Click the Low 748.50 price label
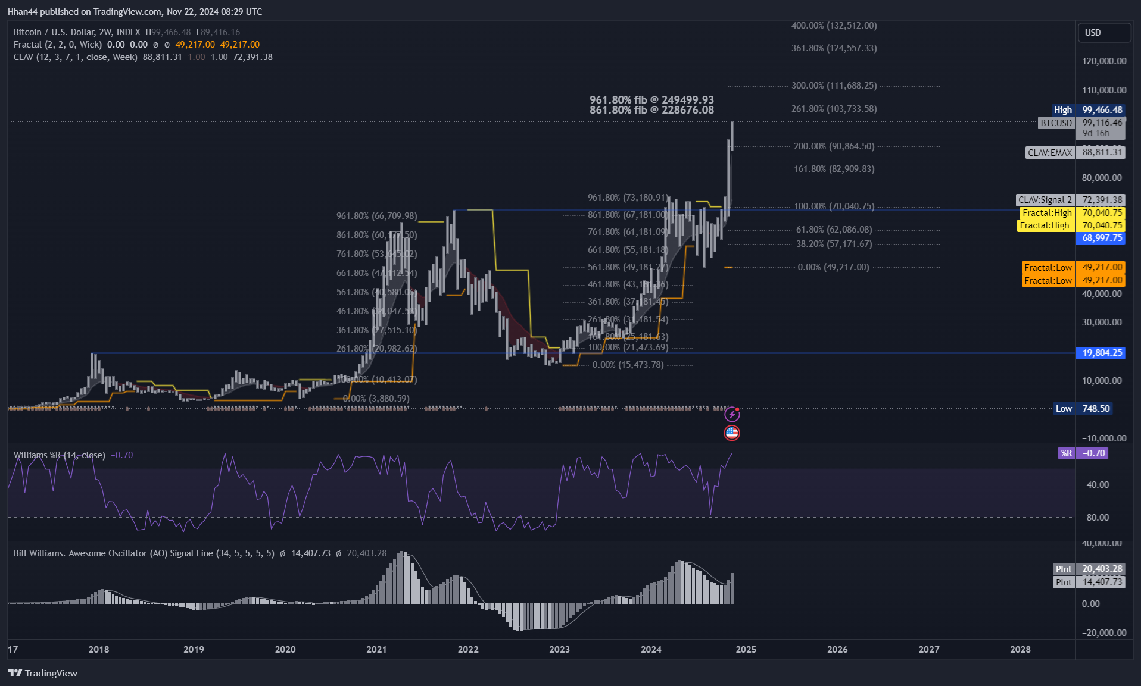The height and width of the screenshot is (686, 1141). click(x=1083, y=409)
